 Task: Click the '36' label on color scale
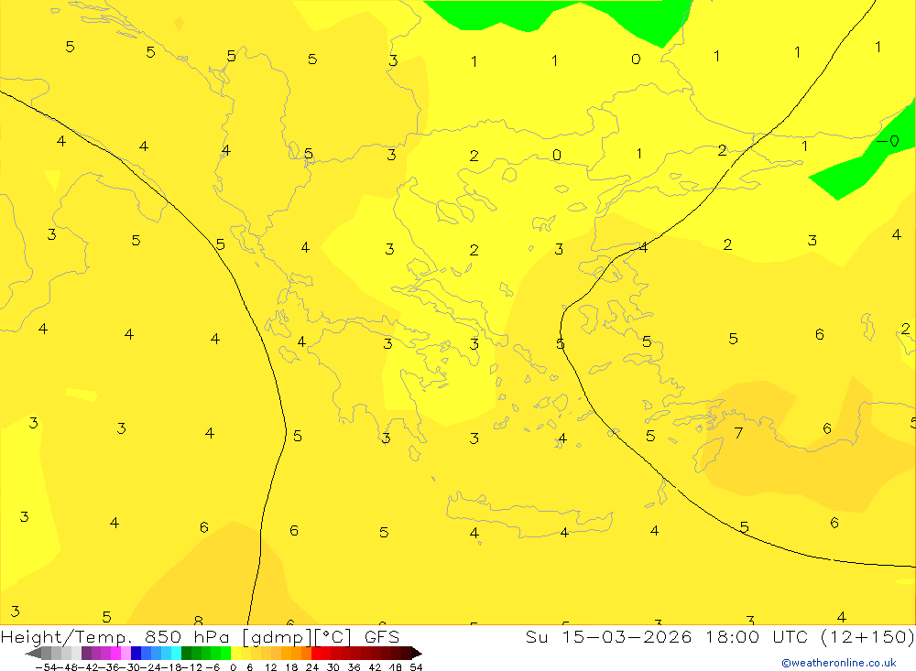coord(354,667)
